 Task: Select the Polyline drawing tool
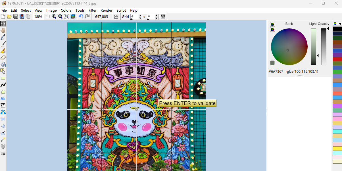pos(3,85)
